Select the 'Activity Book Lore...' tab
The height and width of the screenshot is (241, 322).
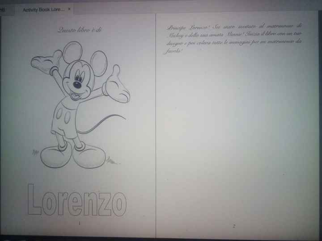44,9
